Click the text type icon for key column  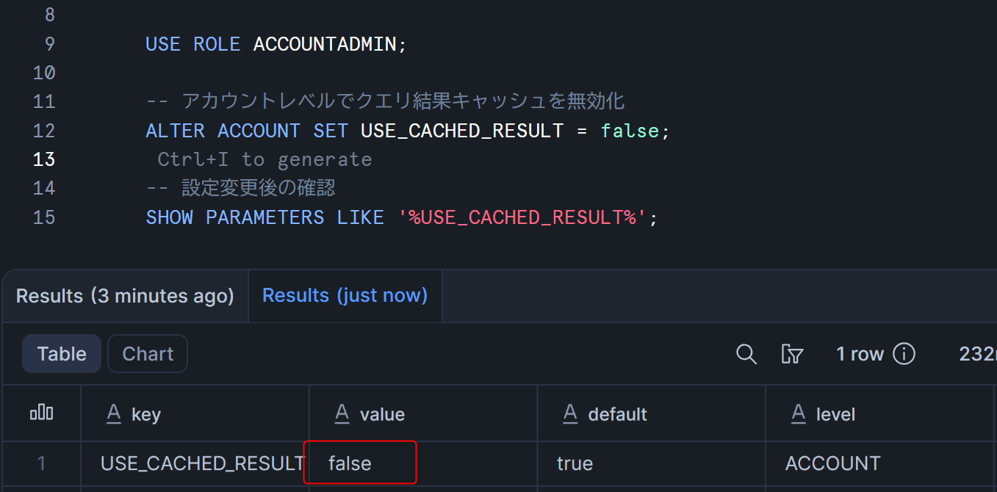pos(113,414)
